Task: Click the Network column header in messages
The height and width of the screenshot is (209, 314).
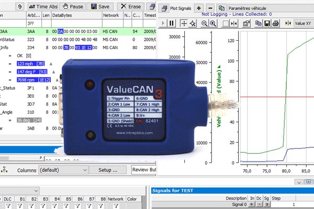Action: point(113,15)
